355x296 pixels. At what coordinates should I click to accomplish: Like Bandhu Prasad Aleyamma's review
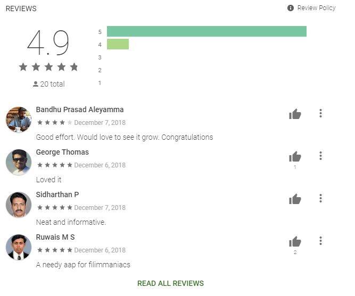click(x=295, y=114)
